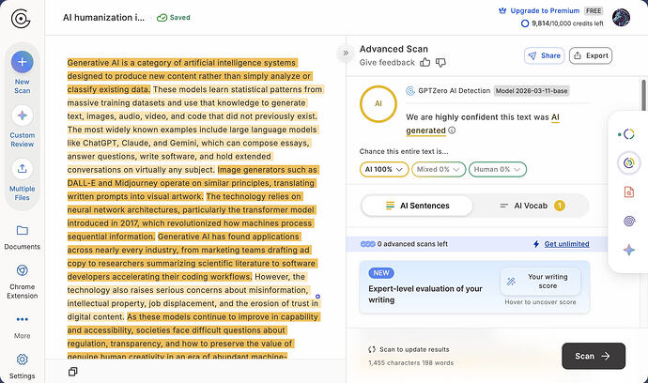Switch to AI Sentences tab
Viewport: 648px width, 383px height.
click(x=417, y=206)
